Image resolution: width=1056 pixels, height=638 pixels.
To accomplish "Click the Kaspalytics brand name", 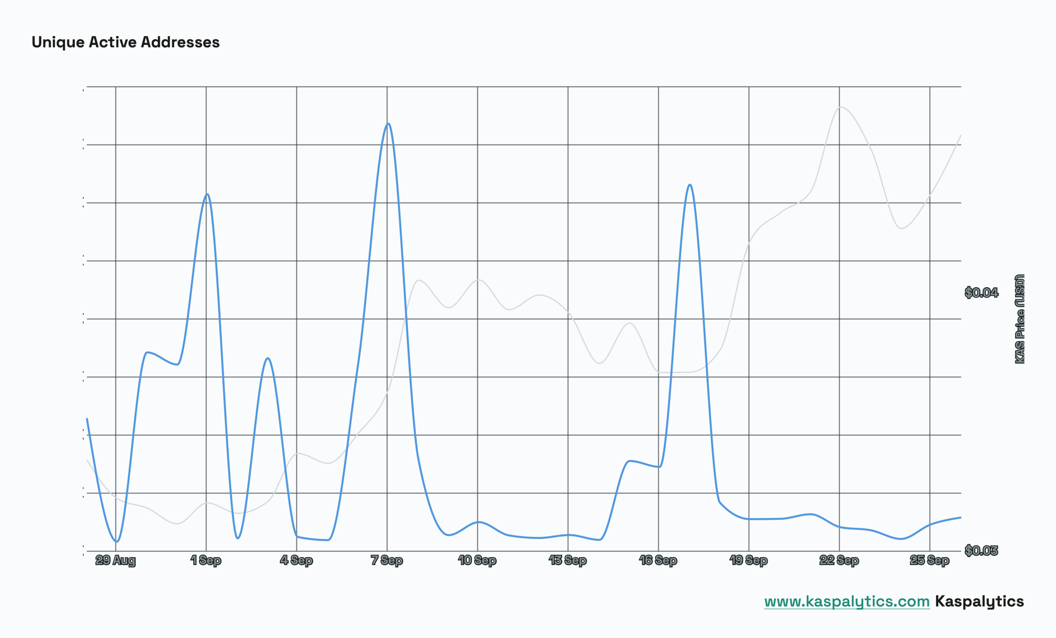I will pyautogui.click(x=979, y=602).
